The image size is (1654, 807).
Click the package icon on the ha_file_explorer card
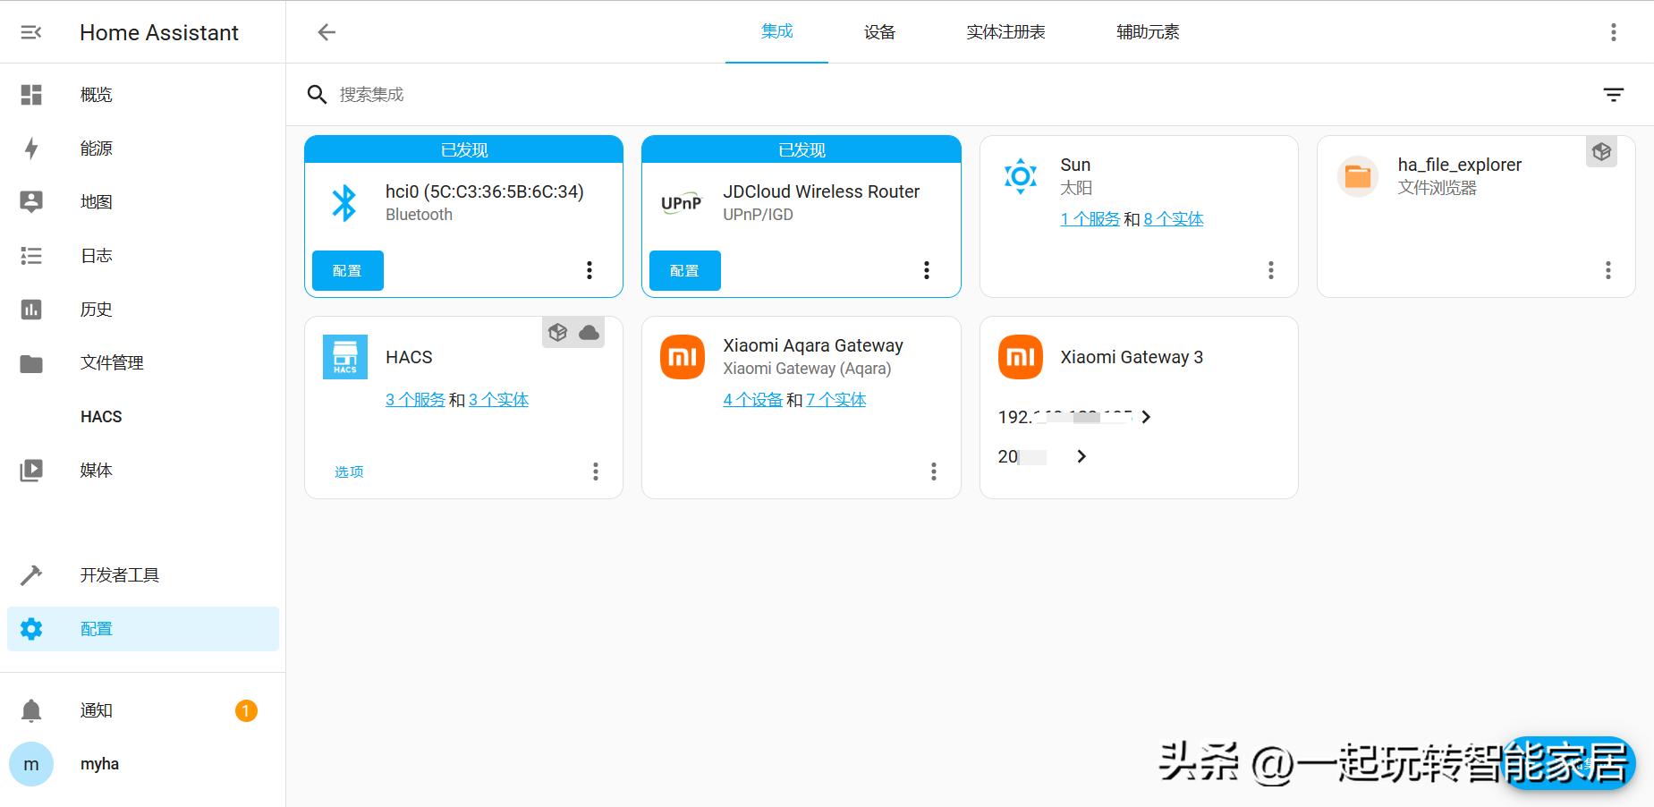[1601, 151]
